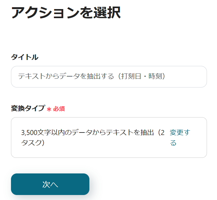Click the red asterisk required marker
This screenshot has width=217, height=200.
pyautogui.click(x=49, y=109)
